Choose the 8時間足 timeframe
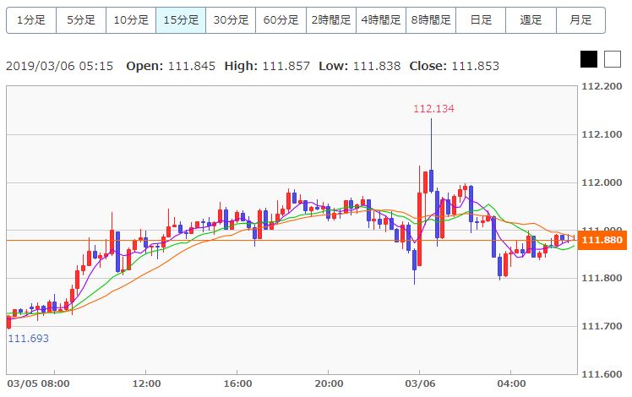Viewport: 632px width, 397px height. 430,19
